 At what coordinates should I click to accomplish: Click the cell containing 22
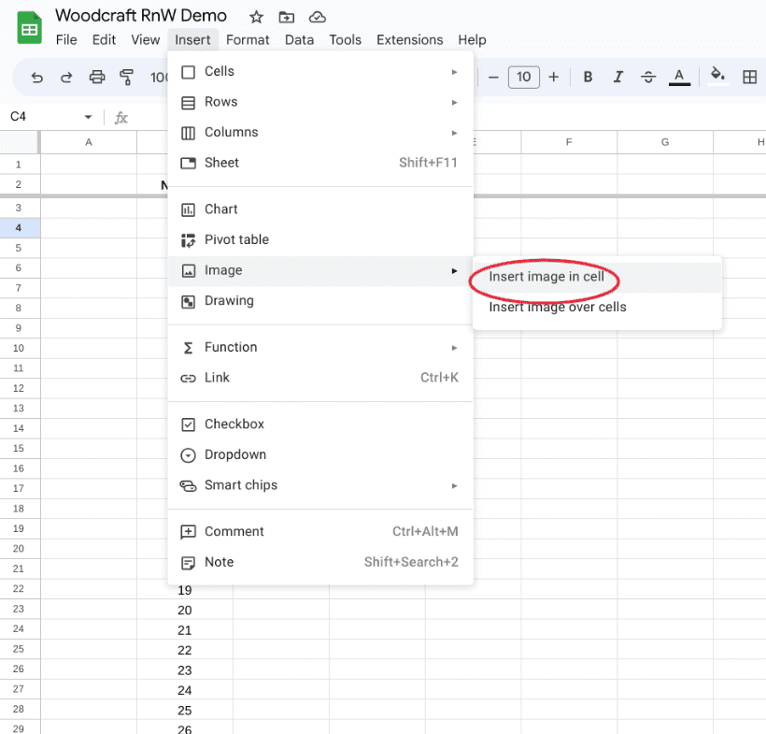pos(185,650)
